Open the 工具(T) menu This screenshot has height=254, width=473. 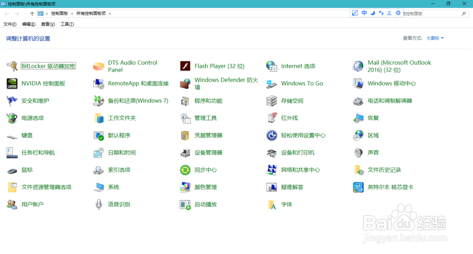(x=67, y=24)
